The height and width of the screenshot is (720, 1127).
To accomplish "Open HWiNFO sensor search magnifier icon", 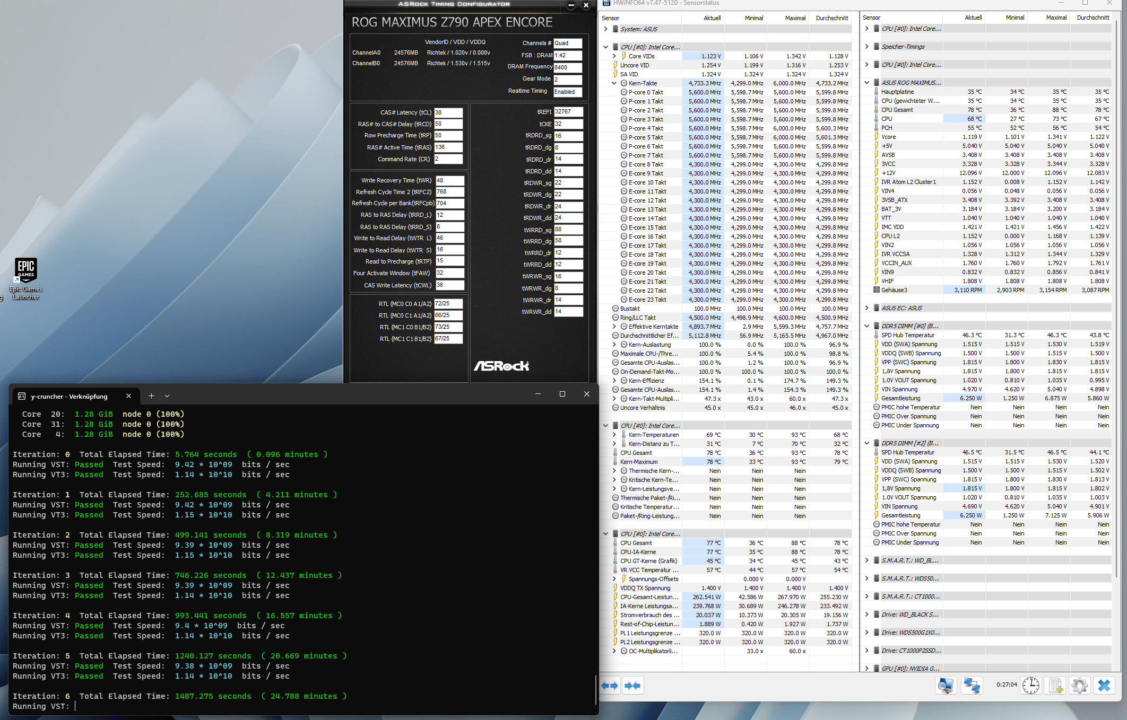I will point(945,686).
